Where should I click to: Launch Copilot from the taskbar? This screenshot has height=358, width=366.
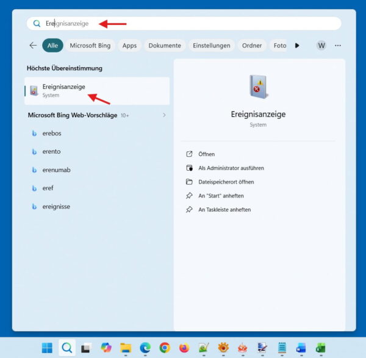click(x=106, y=348)
